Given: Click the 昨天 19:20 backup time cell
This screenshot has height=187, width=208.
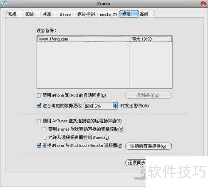Looking at the screenshot, I should coord(151,39).
